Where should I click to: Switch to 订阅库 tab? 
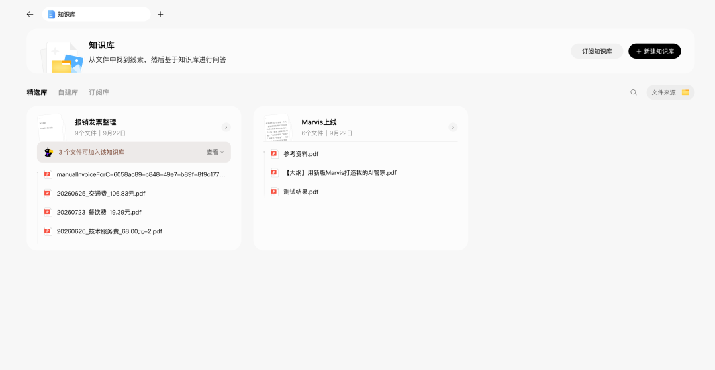(99, 92)
